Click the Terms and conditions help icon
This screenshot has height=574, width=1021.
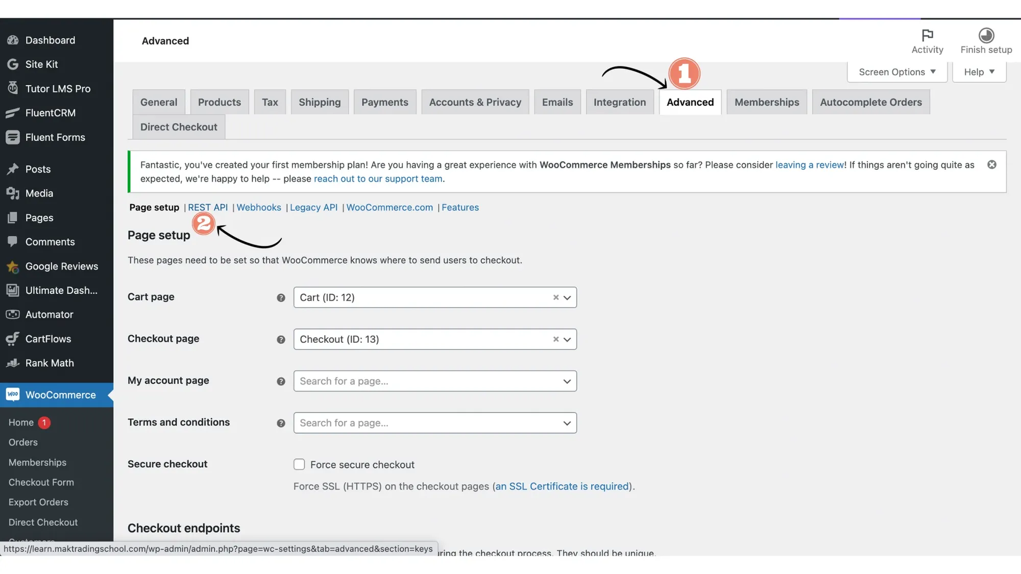click(x=281, y=423)
